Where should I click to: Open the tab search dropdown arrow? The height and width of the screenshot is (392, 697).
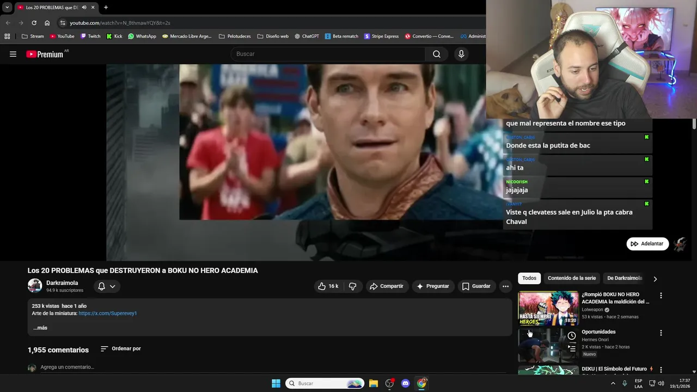pos(7,7)
